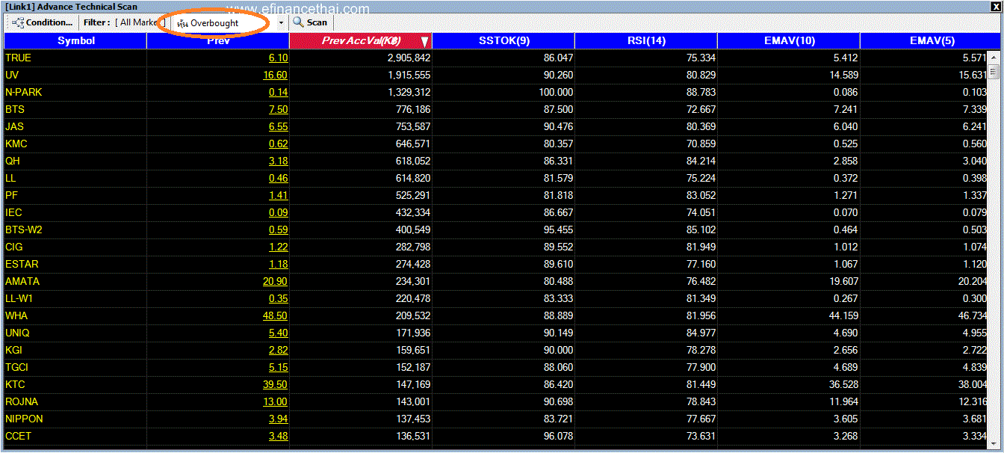Select the LL symbol
1004x453 pixels.
(10, 178)
